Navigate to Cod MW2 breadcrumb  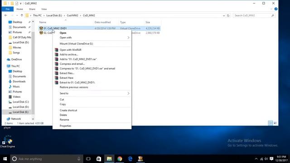[72, 15]
